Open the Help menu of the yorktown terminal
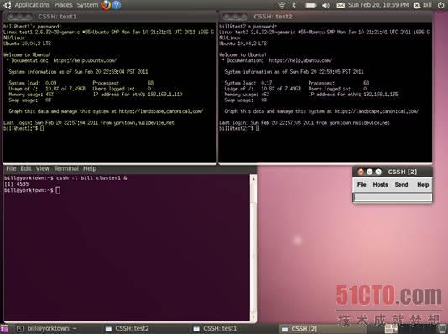The image size is (448, 334). pos(90,168)
